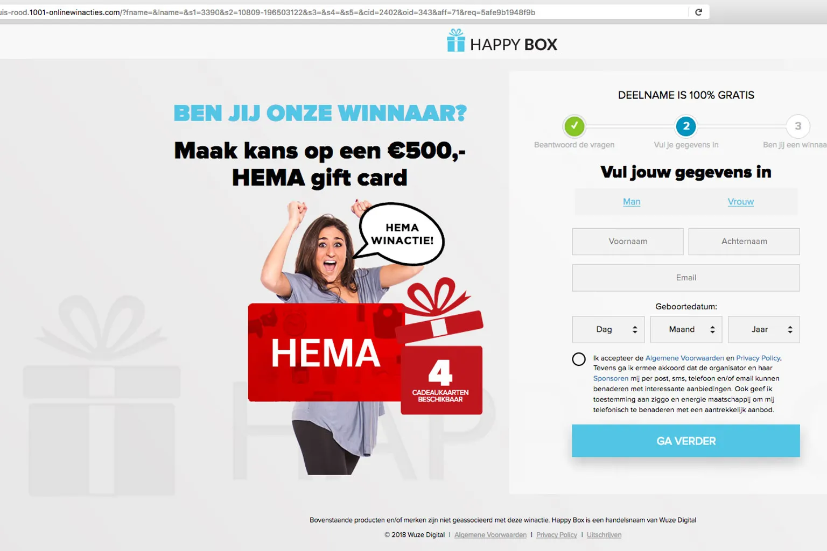Open the Sponsoren link in consent text
Image resolution: width=827 pixels, height=551 pixels.
tap(611, 378)
